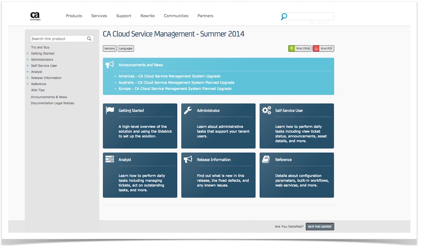Expand Self-Service User sidebar node
421x248 pixels.
coord(28,66)
